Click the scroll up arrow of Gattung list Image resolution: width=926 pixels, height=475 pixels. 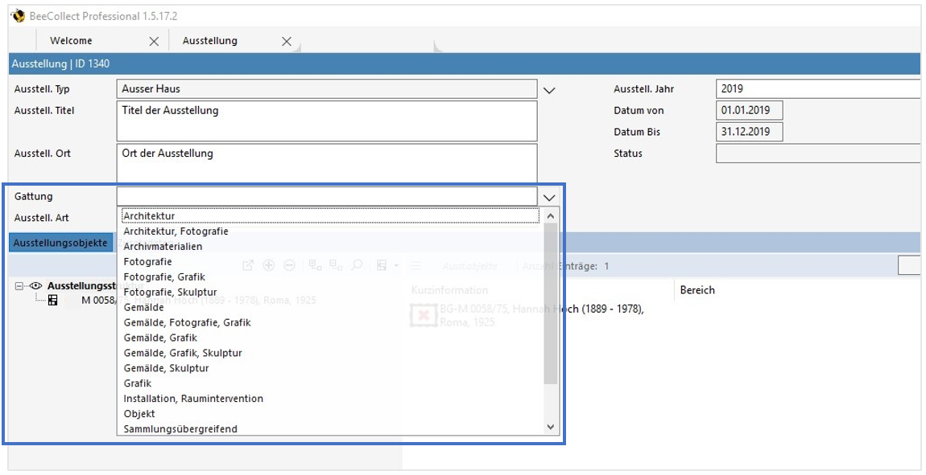pos(551,216)
